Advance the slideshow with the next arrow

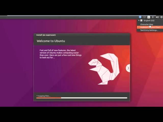[x=128, y=68]
